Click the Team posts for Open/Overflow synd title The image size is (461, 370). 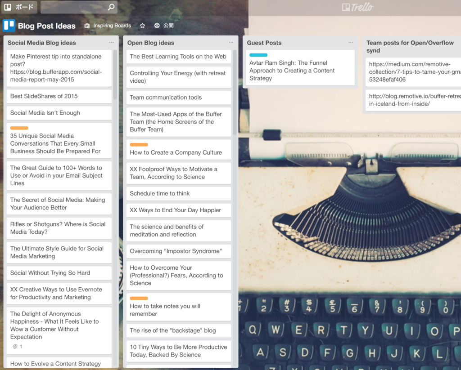click(x=410, y=46)
